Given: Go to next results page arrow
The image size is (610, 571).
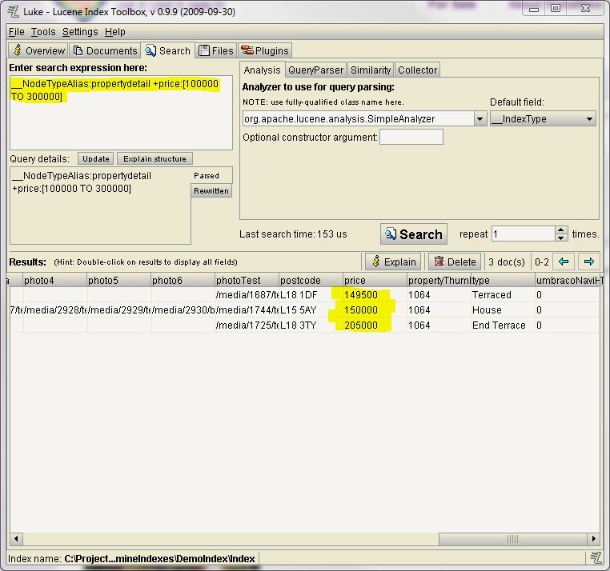Looking at the screenshot, I should pos(589,262).
